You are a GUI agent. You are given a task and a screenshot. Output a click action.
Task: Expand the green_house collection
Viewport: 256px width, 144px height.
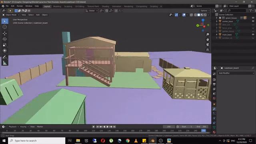pyautogui.click(x=217, y=18)
